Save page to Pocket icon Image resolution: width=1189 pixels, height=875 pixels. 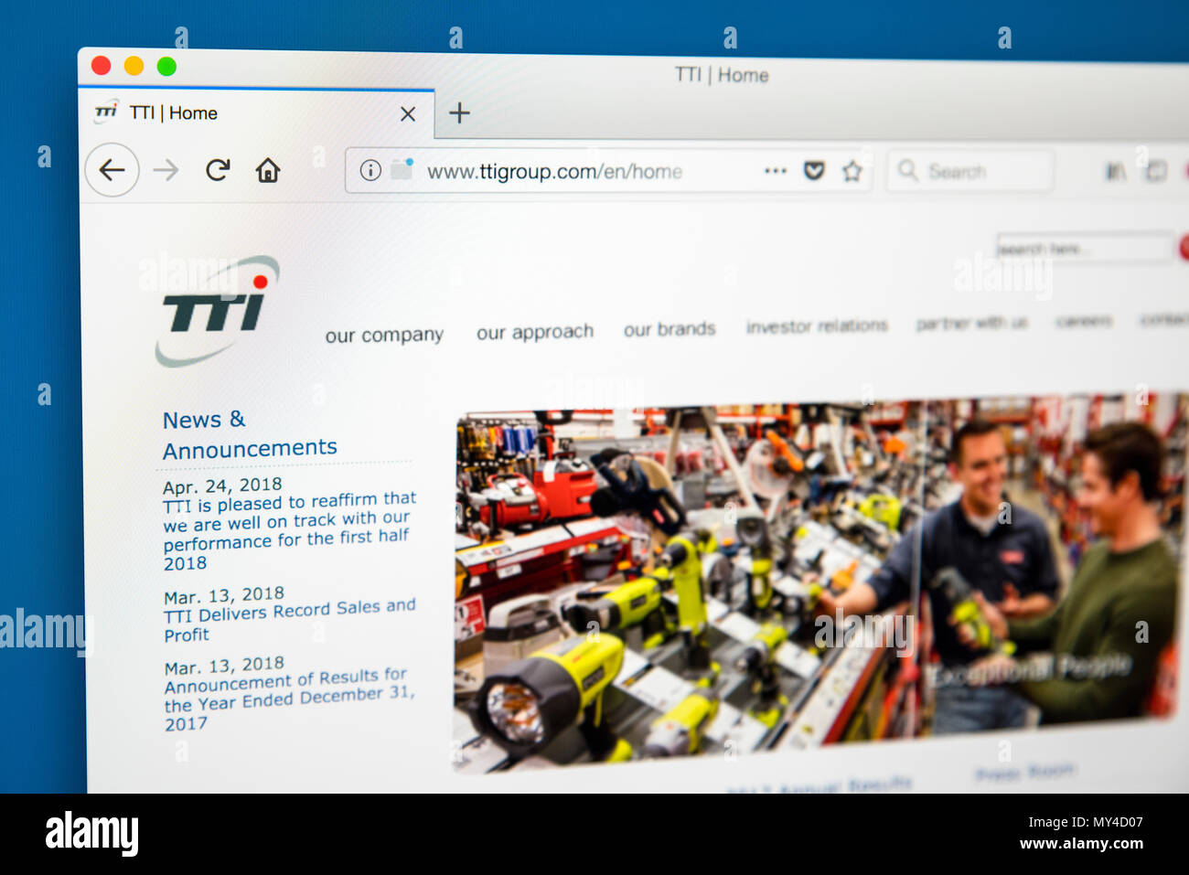[x=814, y=171]
